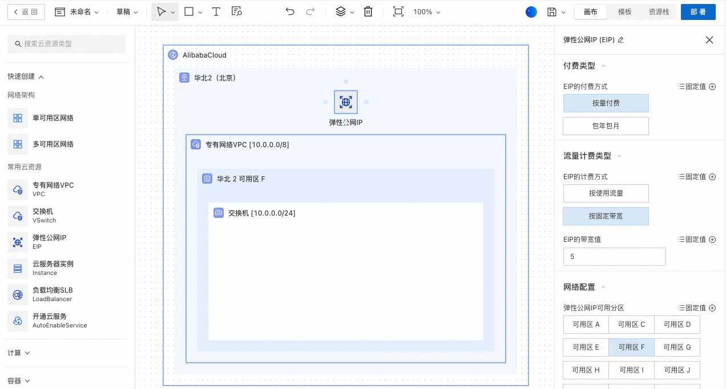
Task: Select 可用区 J option
Action: 677,370
